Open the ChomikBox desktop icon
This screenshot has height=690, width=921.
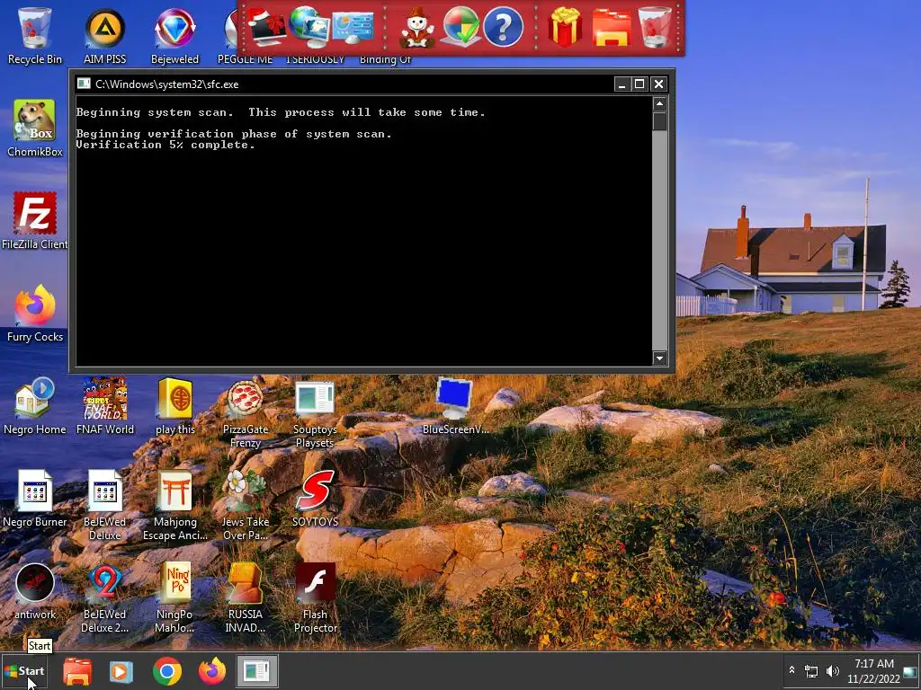click(35, 128)
